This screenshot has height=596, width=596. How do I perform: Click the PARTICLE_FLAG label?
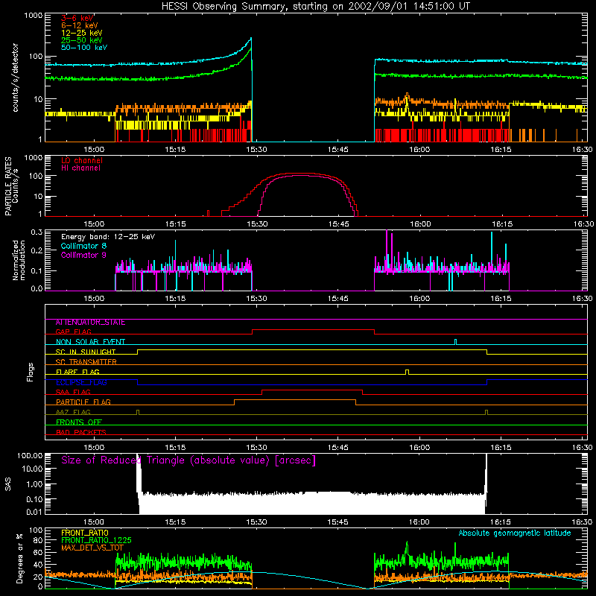(83, 402)
